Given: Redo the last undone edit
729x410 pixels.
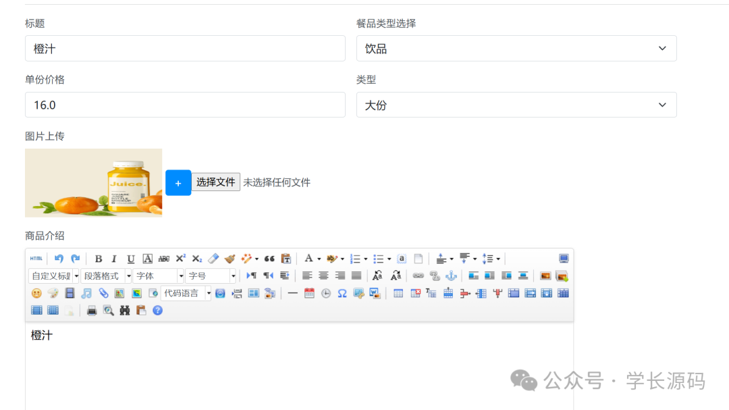Looking at the screenshot, I should [76, 258].
